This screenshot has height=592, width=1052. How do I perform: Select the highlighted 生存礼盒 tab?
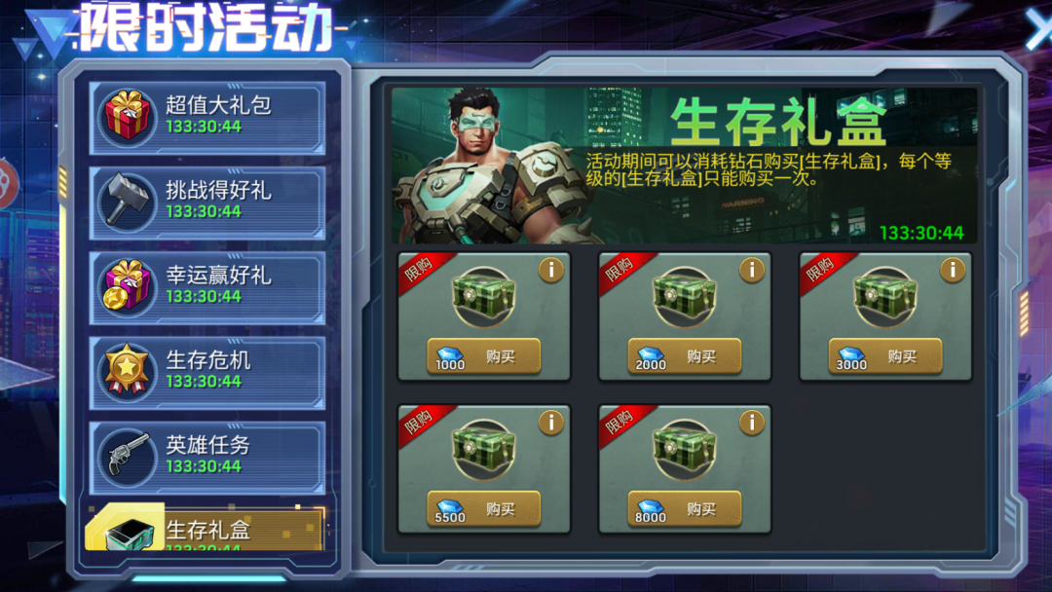tap(206, 529)
